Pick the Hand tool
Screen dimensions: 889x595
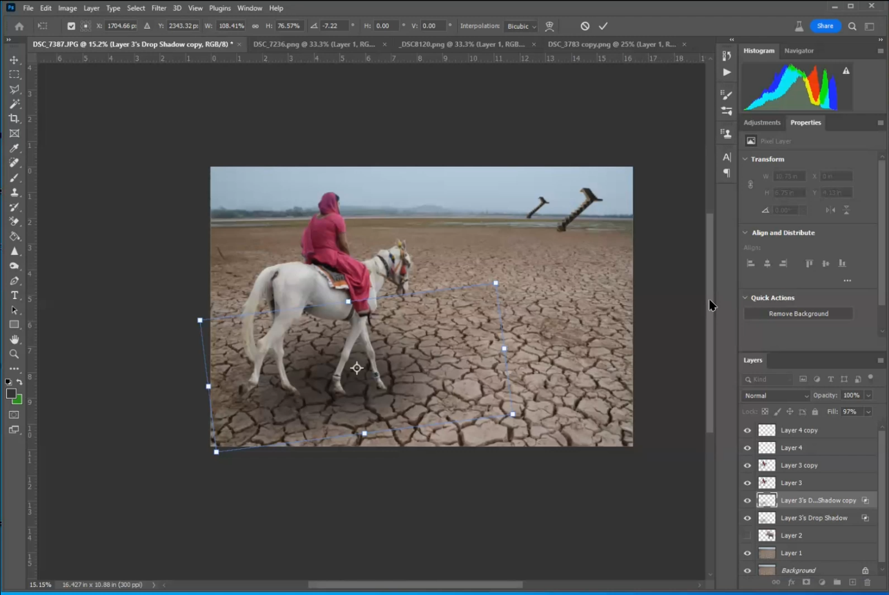[14, 339]
